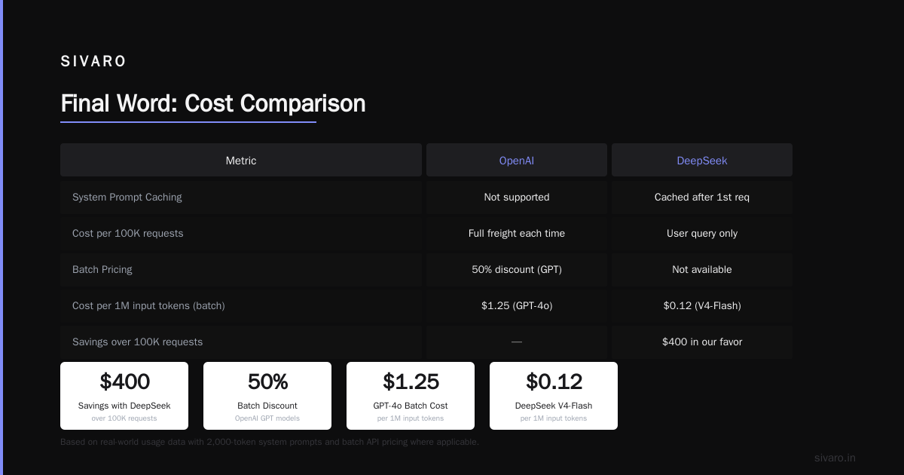Screen dimensions: 904x475
Task: Click the Metric column header
Action: tap(241, 161)
